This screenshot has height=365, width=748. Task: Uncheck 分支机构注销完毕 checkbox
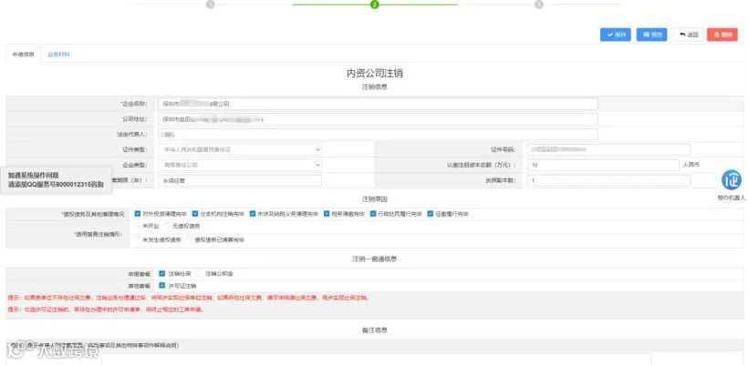pyautogui.click(x=195, y=214)
